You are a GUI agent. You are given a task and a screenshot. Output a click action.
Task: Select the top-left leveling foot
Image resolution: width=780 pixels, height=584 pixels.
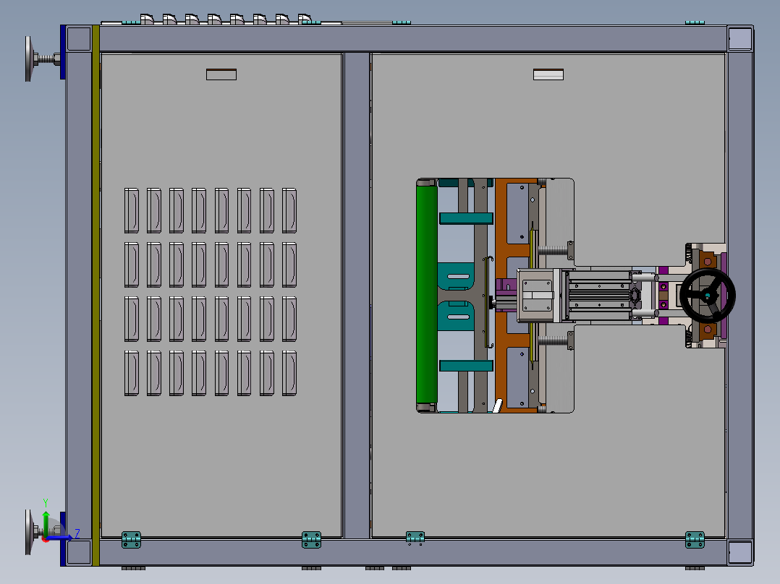tap(42, 59)
